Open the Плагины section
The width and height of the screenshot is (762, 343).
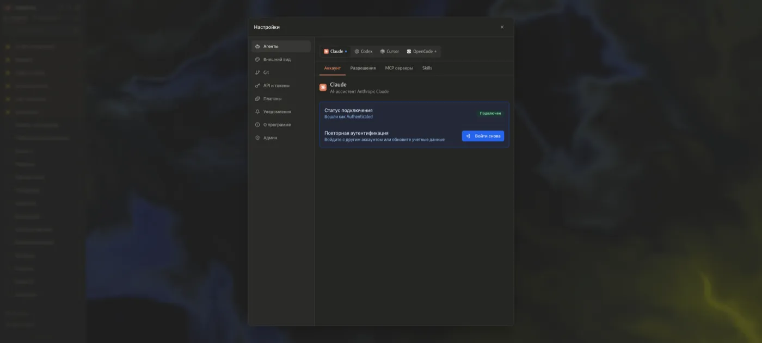pyautogui.click(x=281, y=98)
